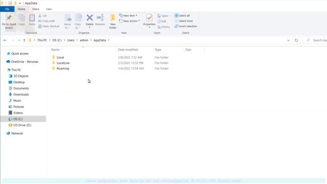Open Videos in navigation pane
The height and width of the screenshot is (184, 327).
[18, 113]
